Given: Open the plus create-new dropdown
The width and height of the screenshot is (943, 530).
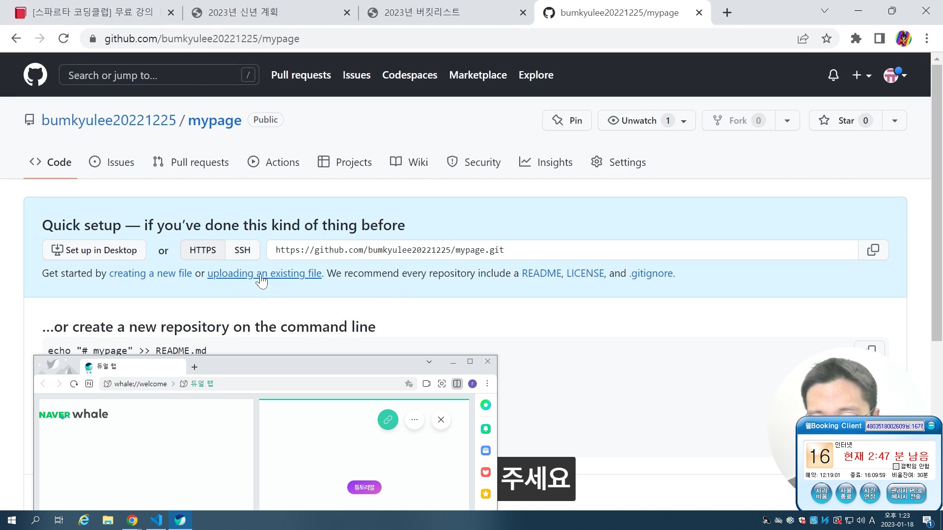Looking at the screenshot, I should (x=861, y=75).
